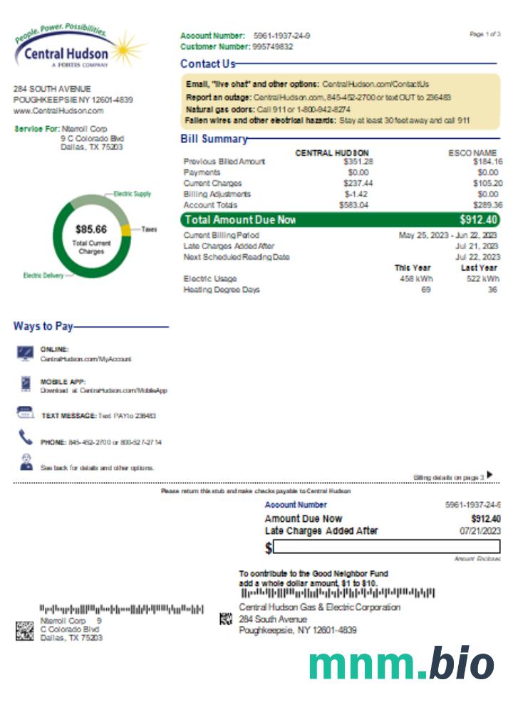Open the CentralHudson.com/MobileApp download link

coord(123,391)
